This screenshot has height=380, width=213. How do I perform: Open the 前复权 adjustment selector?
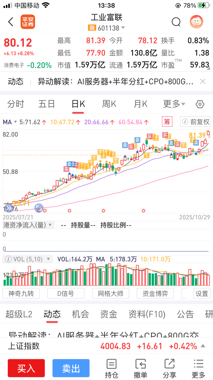click(195, 122)
